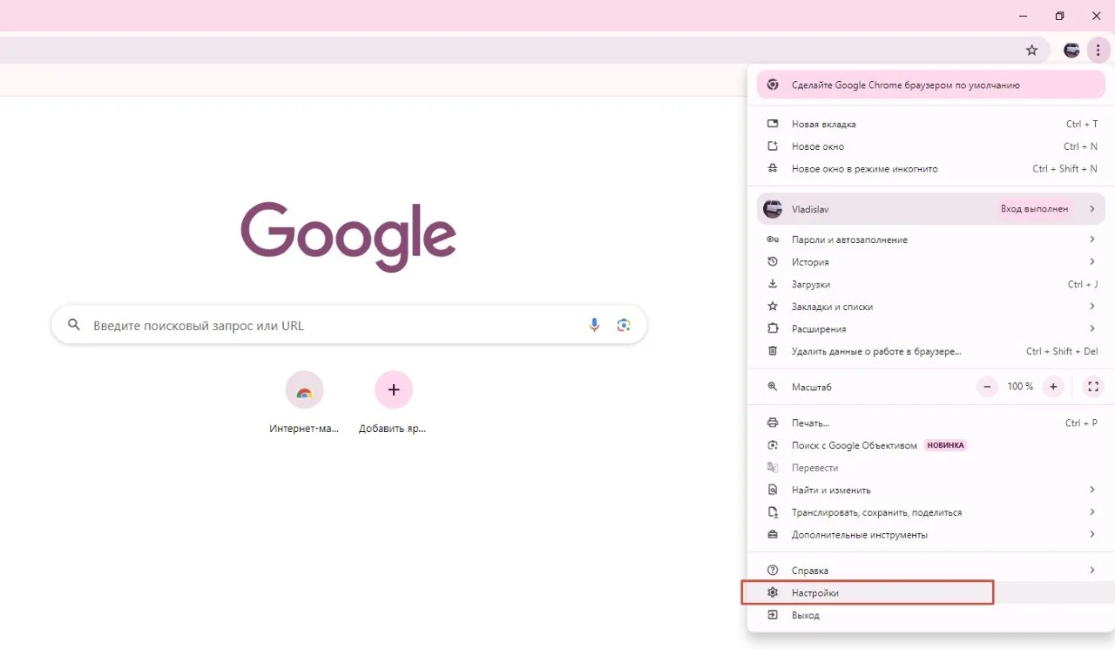Click the magnifier icon in search box
Viewport: 1115px width, 649px height.
coord(75,325)
